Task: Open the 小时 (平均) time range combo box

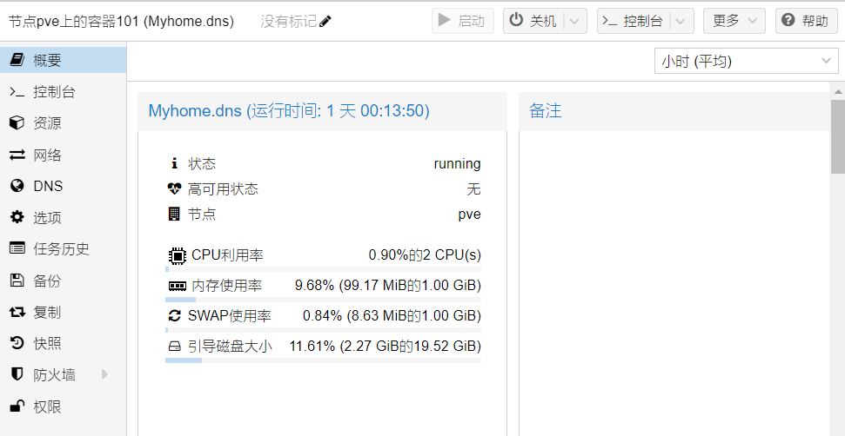Action: click(x=747, y=62)
